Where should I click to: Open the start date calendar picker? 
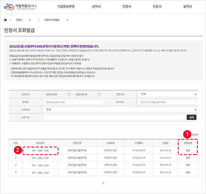click(69, 95)
